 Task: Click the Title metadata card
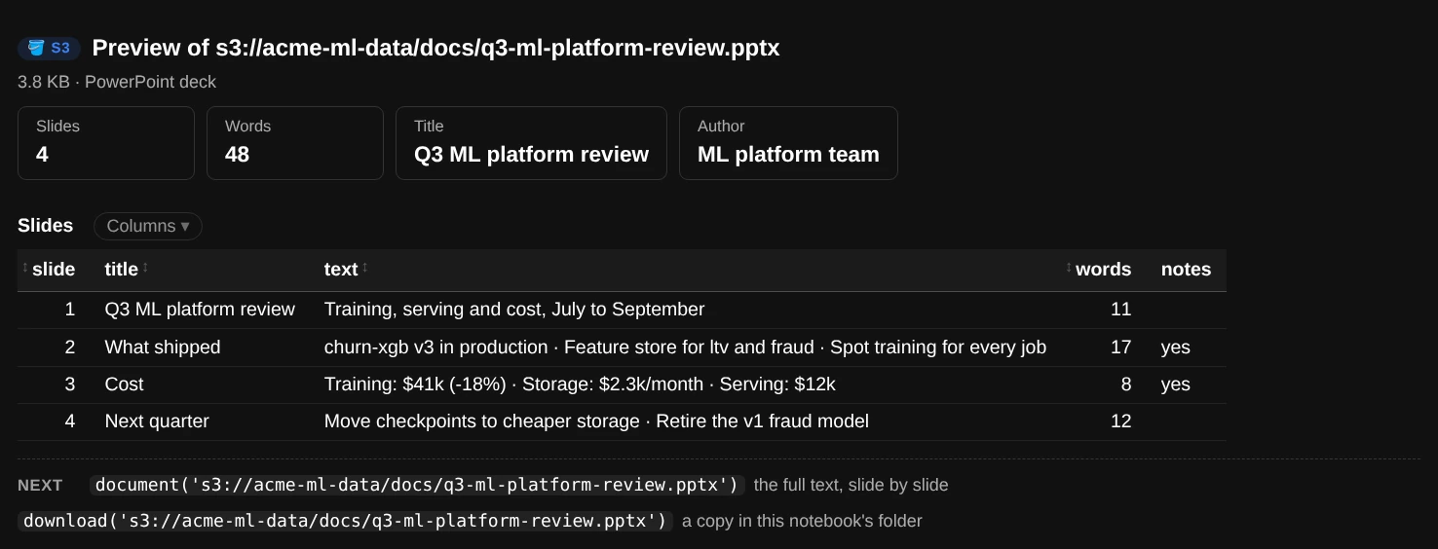(x=531, y=143)
